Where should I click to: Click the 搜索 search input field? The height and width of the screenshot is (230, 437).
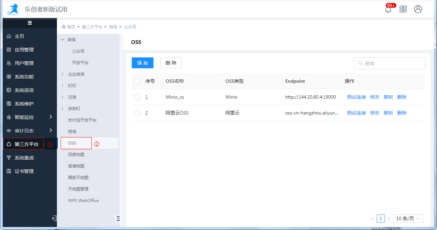pos(393,63)
